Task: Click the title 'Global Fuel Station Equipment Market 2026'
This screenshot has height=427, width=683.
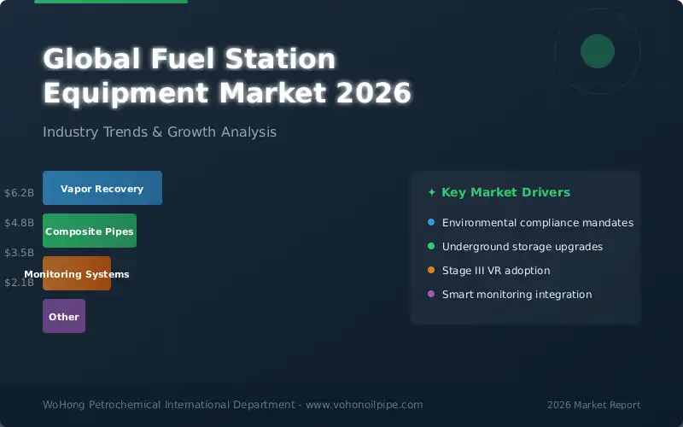Action: (227, 76)
